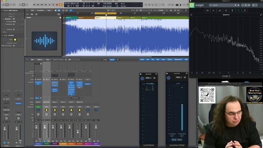The height and width of the screenshot is (148, 263).
Task: Click the Rewind transport button
Action: pyautogui.click(x=38, y=5)
